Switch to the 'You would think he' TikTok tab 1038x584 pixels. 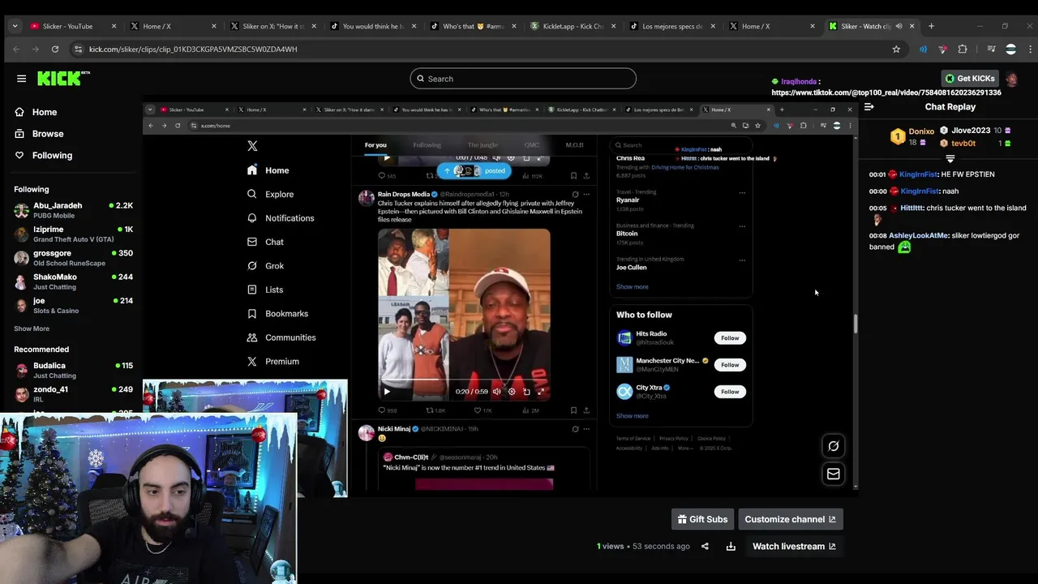pyautogui.click(x=373, y=26)
